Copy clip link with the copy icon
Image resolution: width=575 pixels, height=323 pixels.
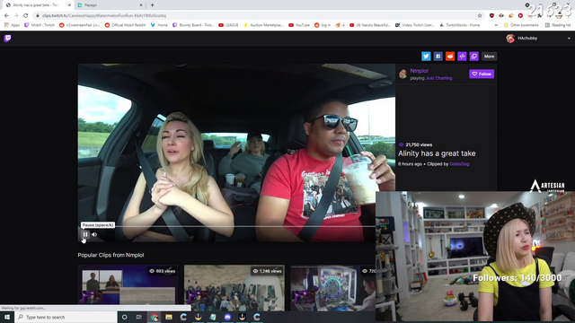pos(474,57)
